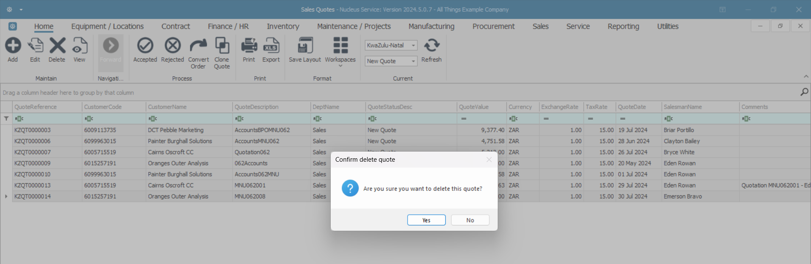The image size is (811, 264).
Task: Click the Print icon in ribbon
Action: pyautogui.click(x=249, y=46)
